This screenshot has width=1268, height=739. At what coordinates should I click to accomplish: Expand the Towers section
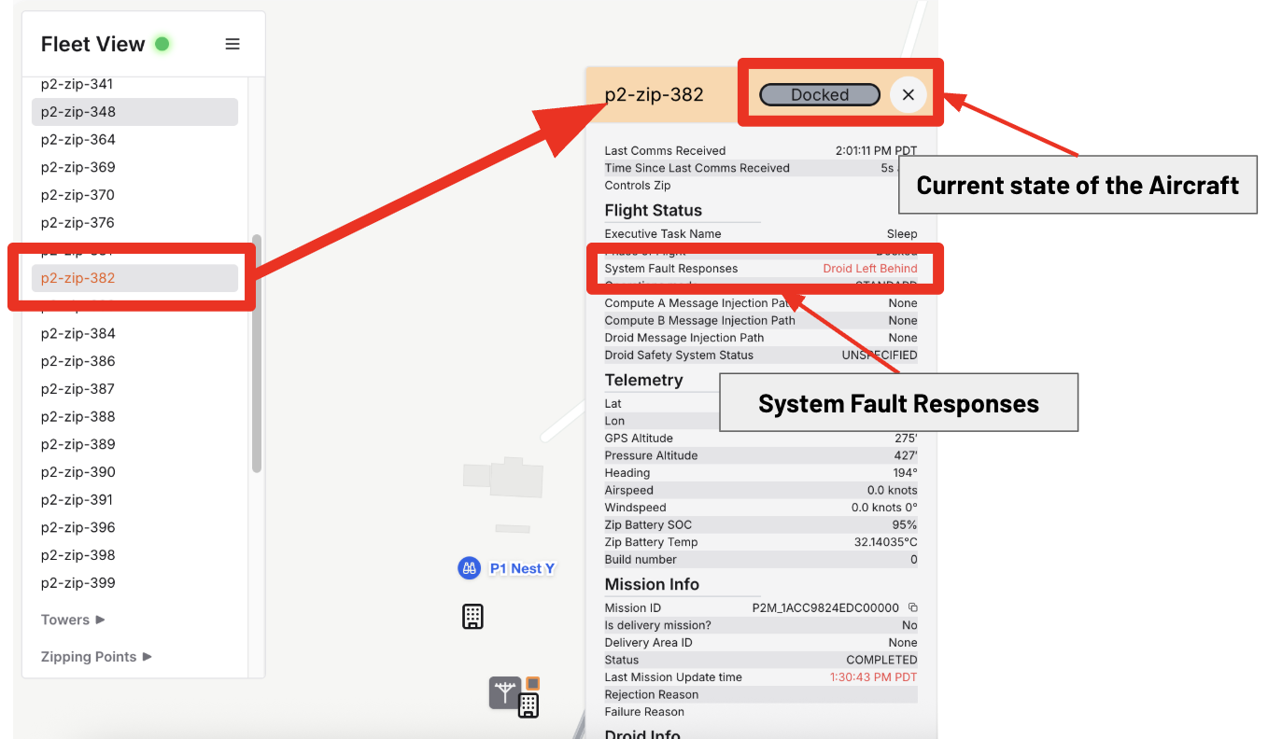point(73,620)
